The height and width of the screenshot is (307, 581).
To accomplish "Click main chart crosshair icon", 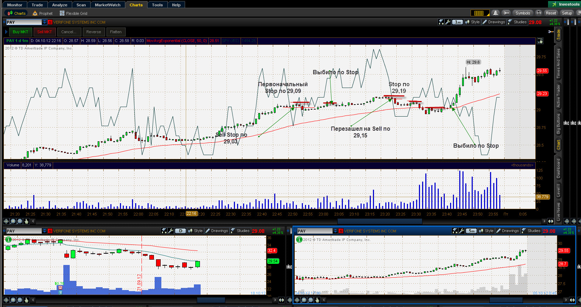I will [x=6, y=221].
